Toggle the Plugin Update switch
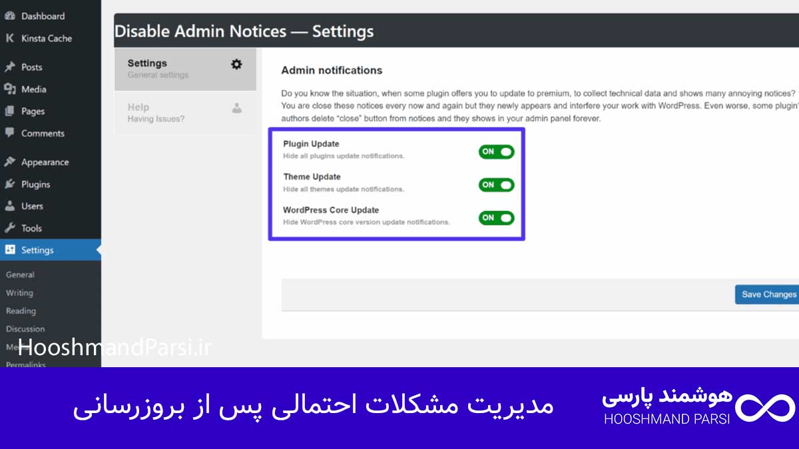 coord(496,152)
